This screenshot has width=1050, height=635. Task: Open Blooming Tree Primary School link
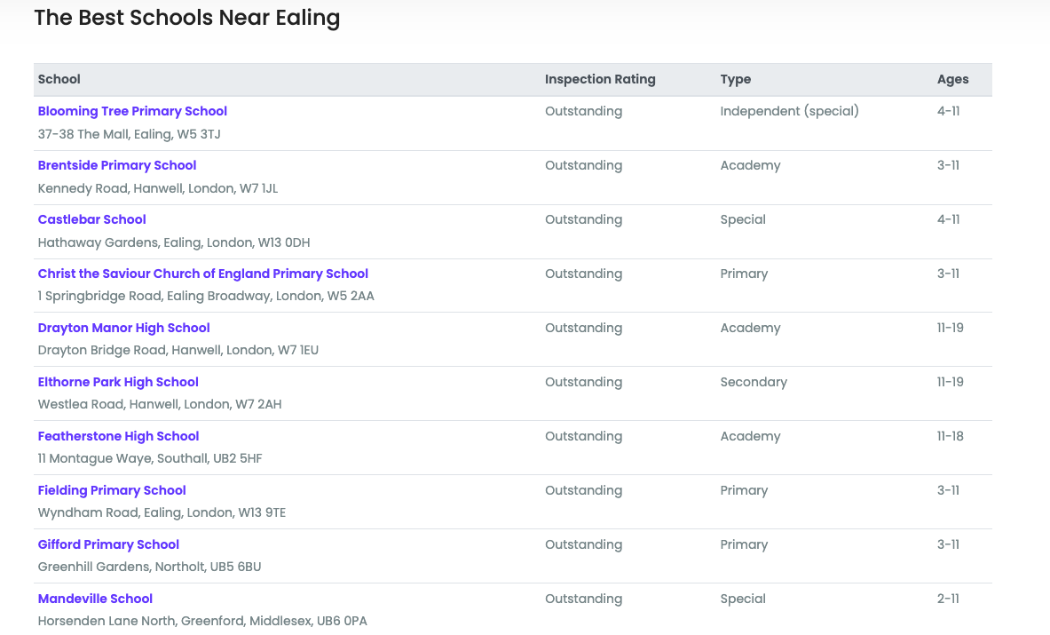click(132, 111)
